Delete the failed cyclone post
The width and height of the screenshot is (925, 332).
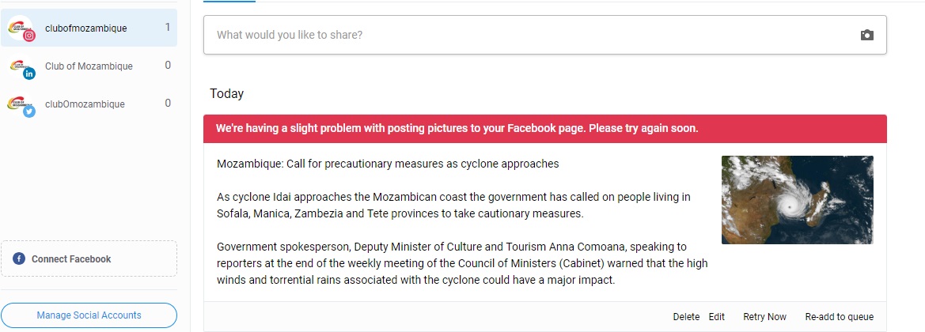tap(686, 317)
